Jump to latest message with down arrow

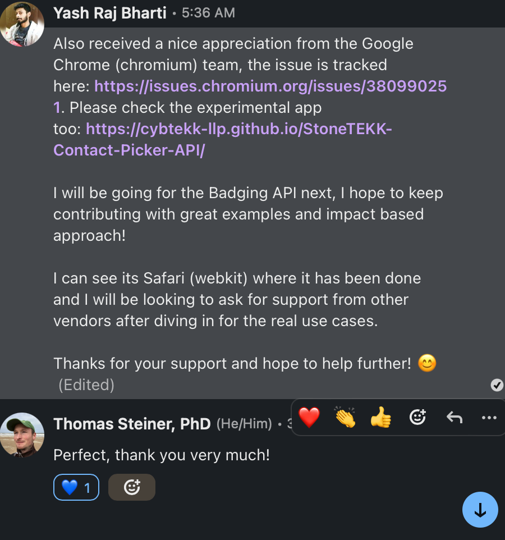480,510
